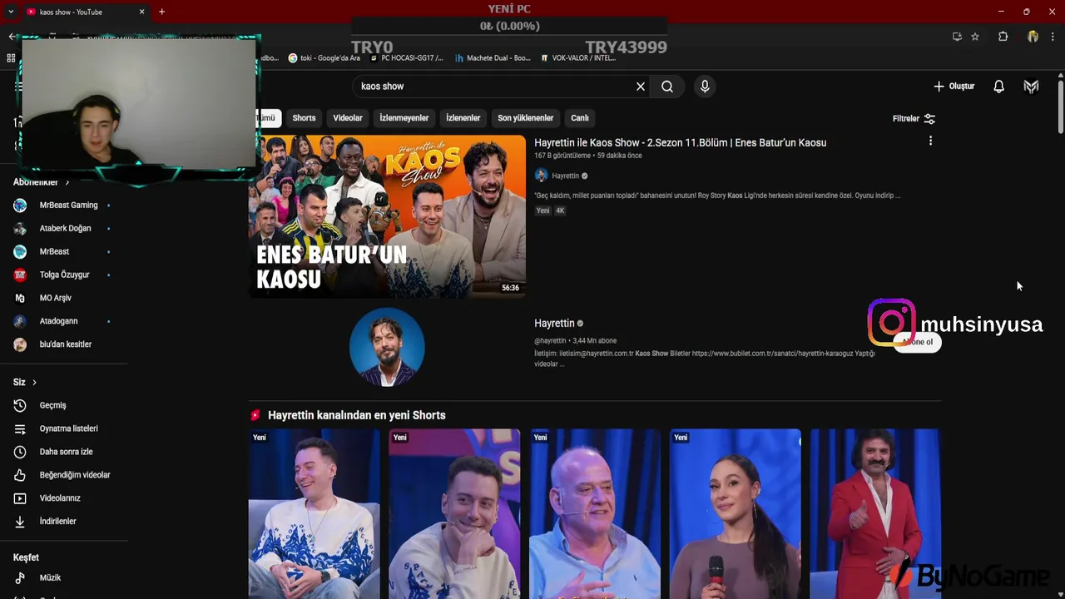Screen dimensions: 1065x599
Task: Open Geçmiş history icon in sidebar
Action: click(x=20, y=405)
